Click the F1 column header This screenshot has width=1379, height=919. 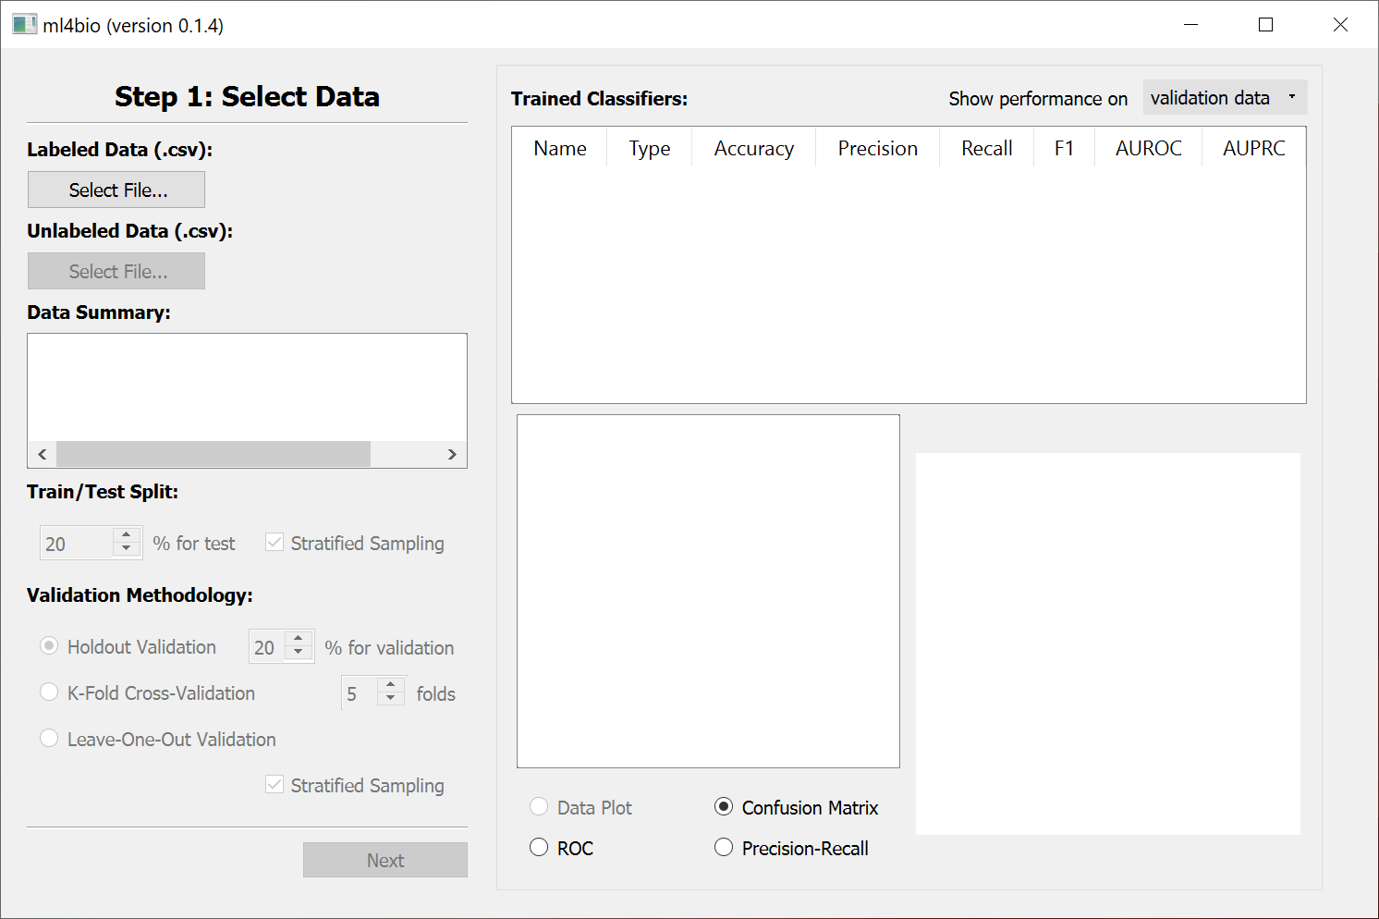(x=1064, y=149)
